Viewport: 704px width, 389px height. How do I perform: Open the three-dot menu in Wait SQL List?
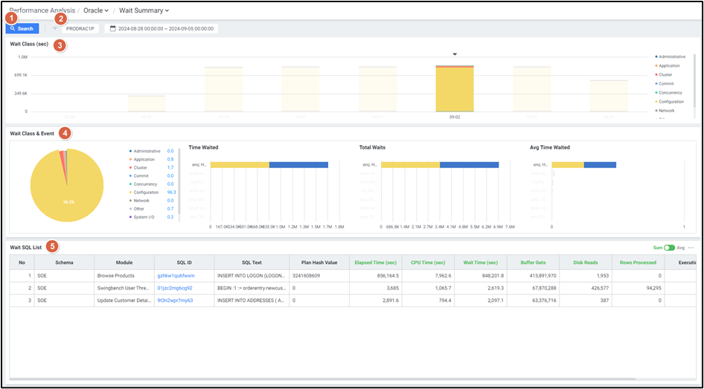pyautogui.click(x=691, y=248)
